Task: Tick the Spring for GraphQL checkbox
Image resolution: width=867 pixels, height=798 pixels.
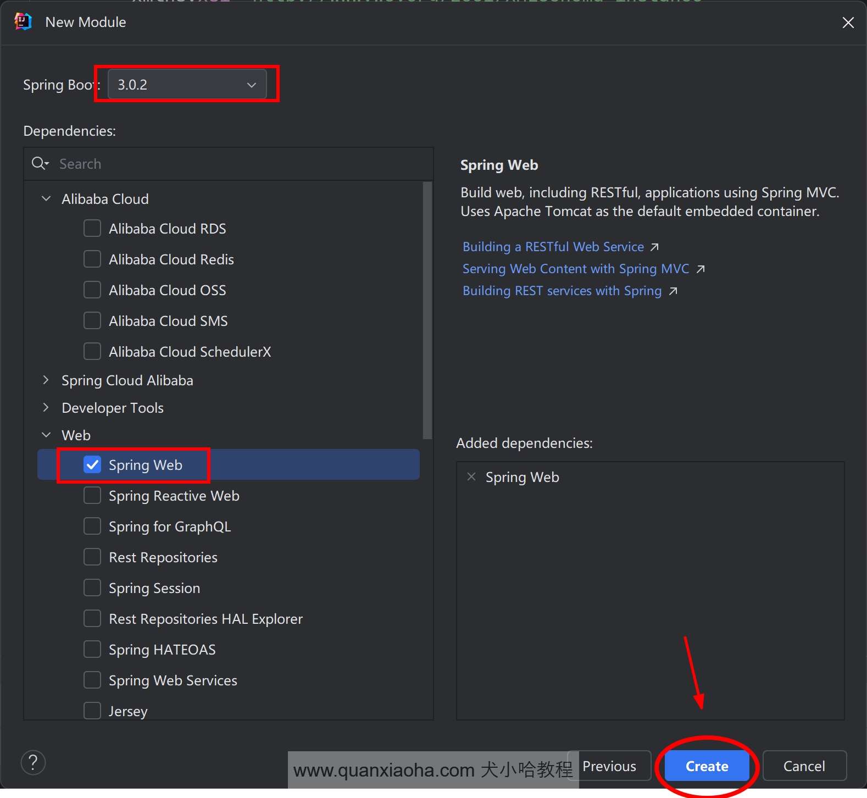Action: pos(92,526)
